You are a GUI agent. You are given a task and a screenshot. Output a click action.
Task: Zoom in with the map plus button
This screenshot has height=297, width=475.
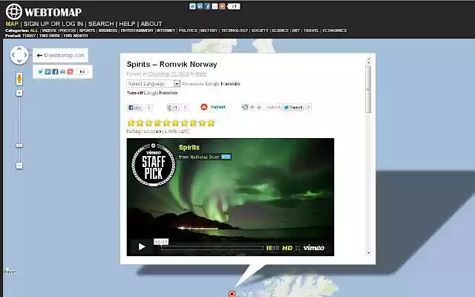pyautogui.click(x=19, y=93)
